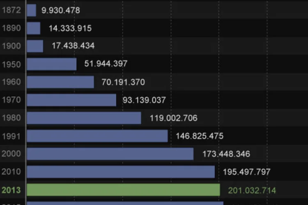Viewport: 308px width, 205px height.
Task: Select the value 119.002.706
Action: click(x=174, y=118)
